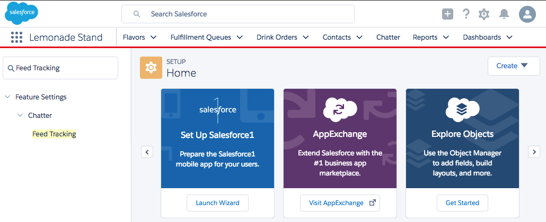Click the Salesforce cloud logo
The width and height of the screenshot is (546, 222).
tap(21, 13)
